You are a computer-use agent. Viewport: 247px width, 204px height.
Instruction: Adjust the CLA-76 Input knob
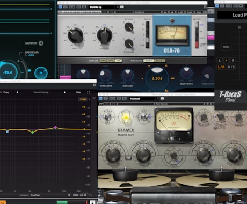(76, 35)
